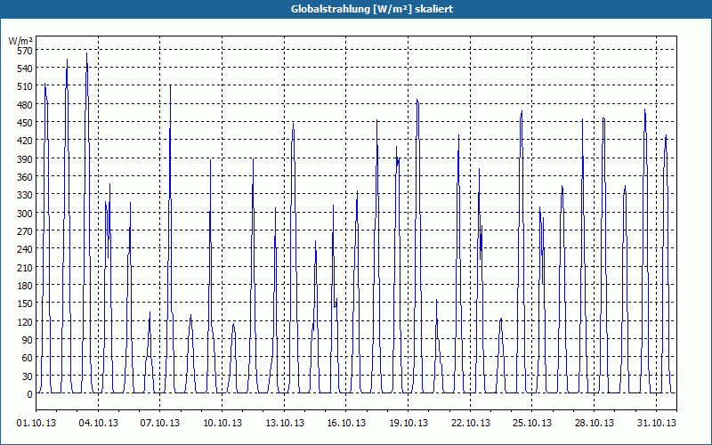Click the 13.10.13 date label
Viewport: 712px width, 445px height.
[284, 424]
